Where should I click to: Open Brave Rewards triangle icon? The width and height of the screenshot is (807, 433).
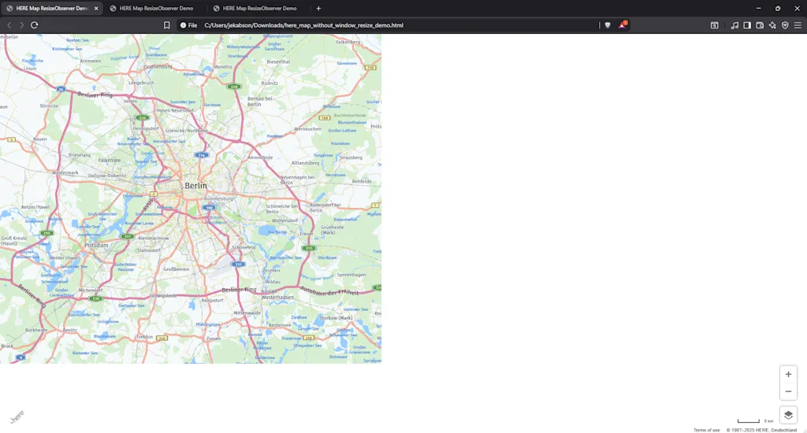(623, 25)
